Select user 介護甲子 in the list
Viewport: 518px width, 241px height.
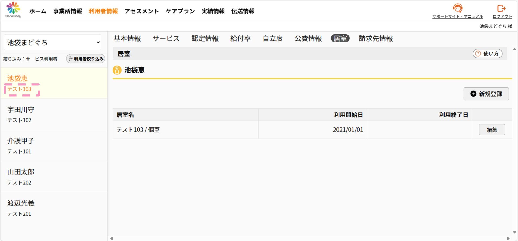[54, 145]
